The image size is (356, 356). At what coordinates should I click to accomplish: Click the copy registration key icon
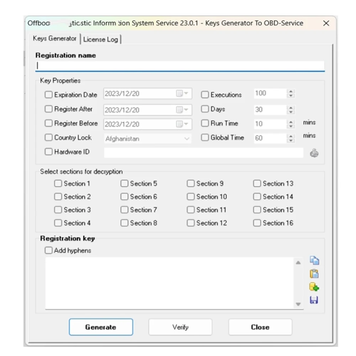click(x=314, y=261)
